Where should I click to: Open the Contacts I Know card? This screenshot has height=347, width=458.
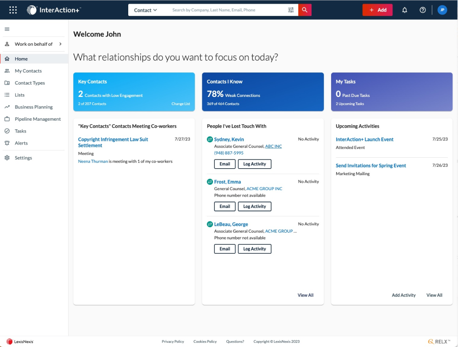click(263, 92)
